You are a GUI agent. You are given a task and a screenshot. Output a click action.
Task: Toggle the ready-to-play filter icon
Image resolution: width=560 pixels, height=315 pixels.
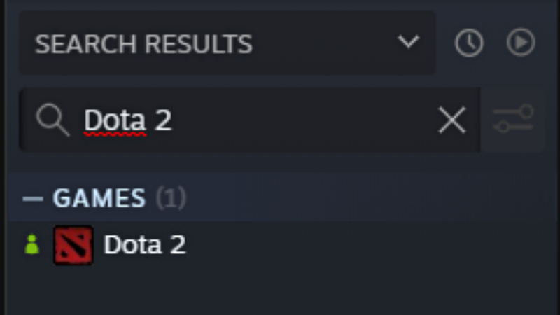click(x=521, y=43)
